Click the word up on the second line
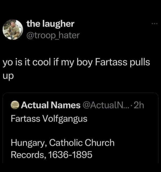The height and width of the screenshot is (172, 161). point(8,75)
